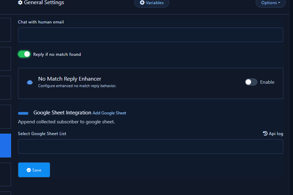Click the 'No Match Reply Enhancer' title
This screenshot has width=293, height=195.
click(70, 79)
